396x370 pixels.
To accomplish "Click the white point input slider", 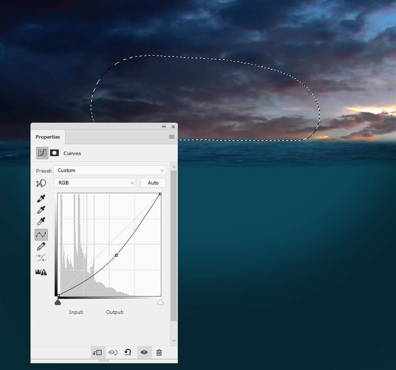I will [x=161, y=302].
